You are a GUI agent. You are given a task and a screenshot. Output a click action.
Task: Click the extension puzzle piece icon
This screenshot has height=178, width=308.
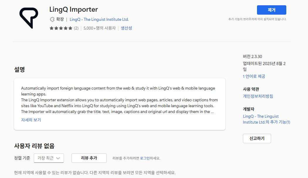click(52, 19)
